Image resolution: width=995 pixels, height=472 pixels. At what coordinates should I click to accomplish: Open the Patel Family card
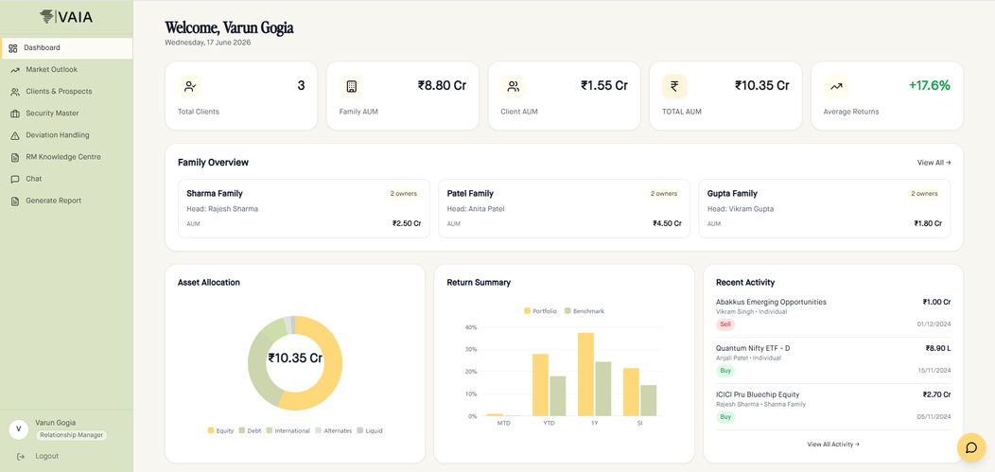point(564,209)
